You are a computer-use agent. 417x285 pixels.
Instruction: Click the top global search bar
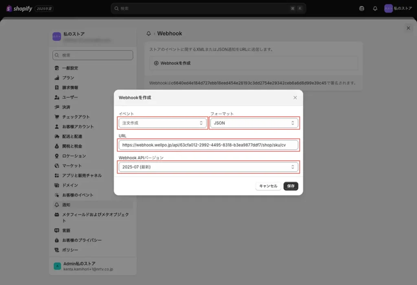[208, 8]
